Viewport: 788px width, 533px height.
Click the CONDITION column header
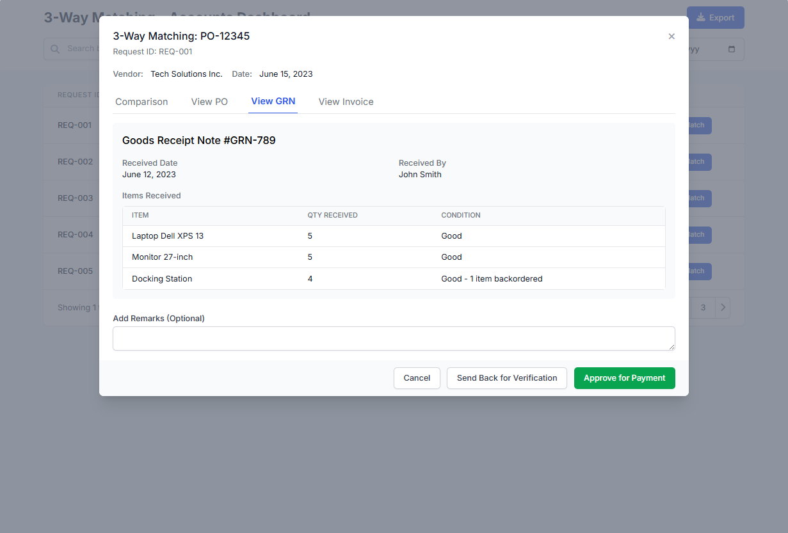(x=461, y=216)
